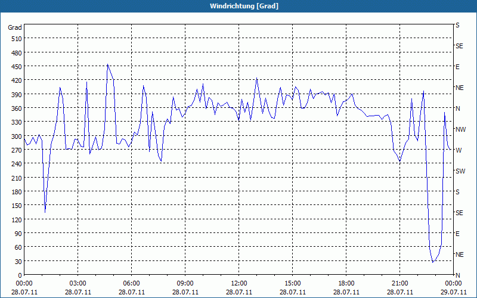Click the 330 value on the Grad axis
Viewport: 477px width, 298px height.
coord(17,122)
